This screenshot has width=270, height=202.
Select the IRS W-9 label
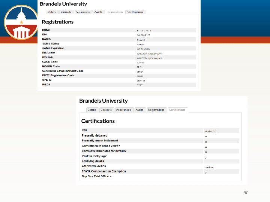point(47,57)
